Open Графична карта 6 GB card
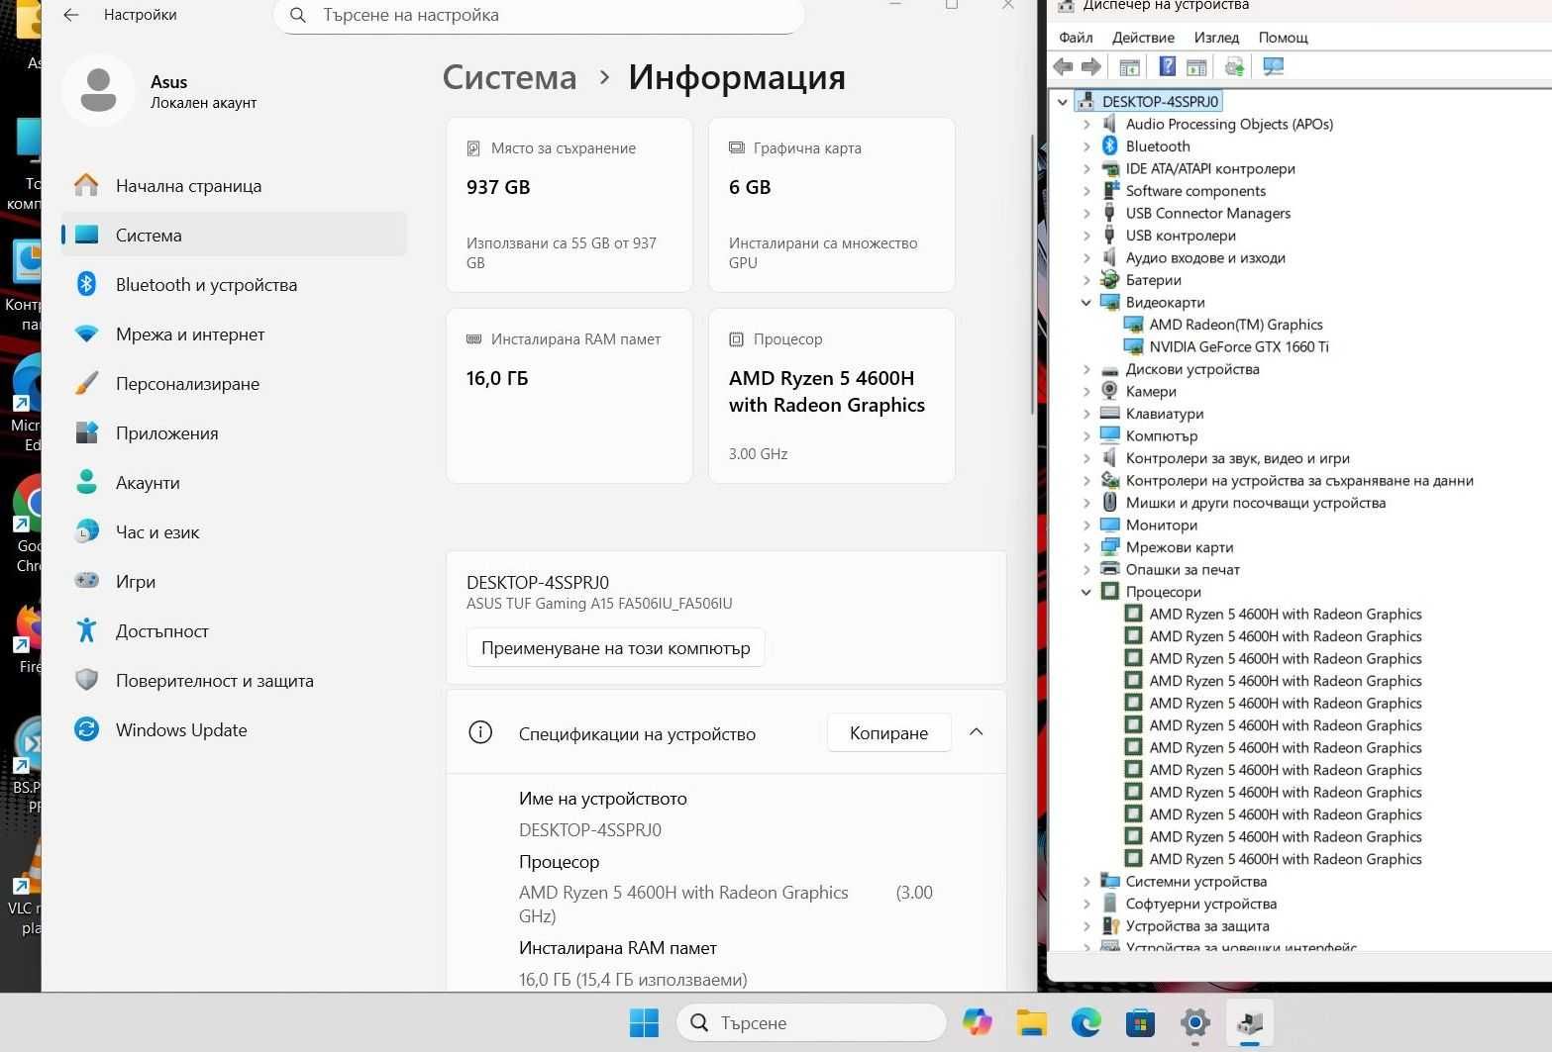Screen dimensions: 1552x1052 831,205
